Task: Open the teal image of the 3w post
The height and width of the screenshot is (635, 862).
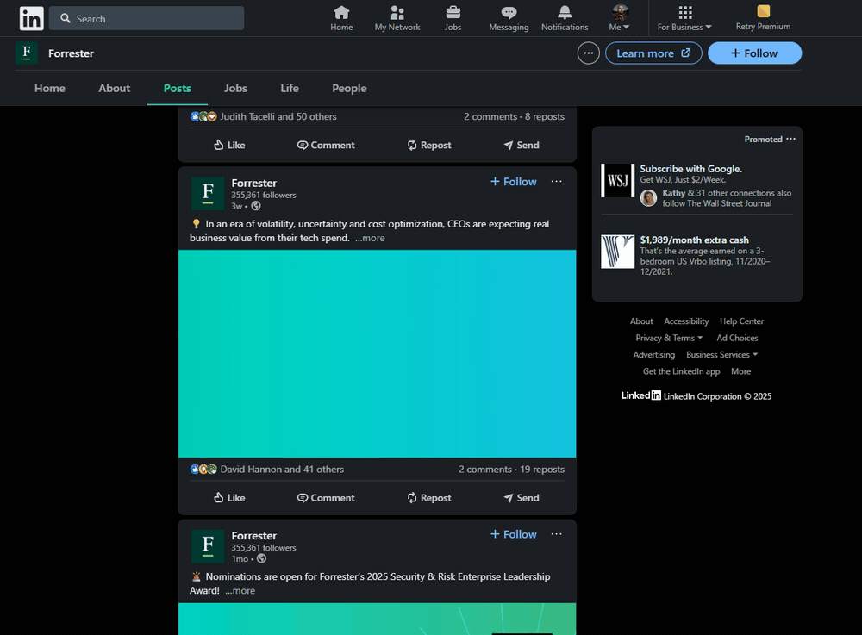Action: click(378, 354)
